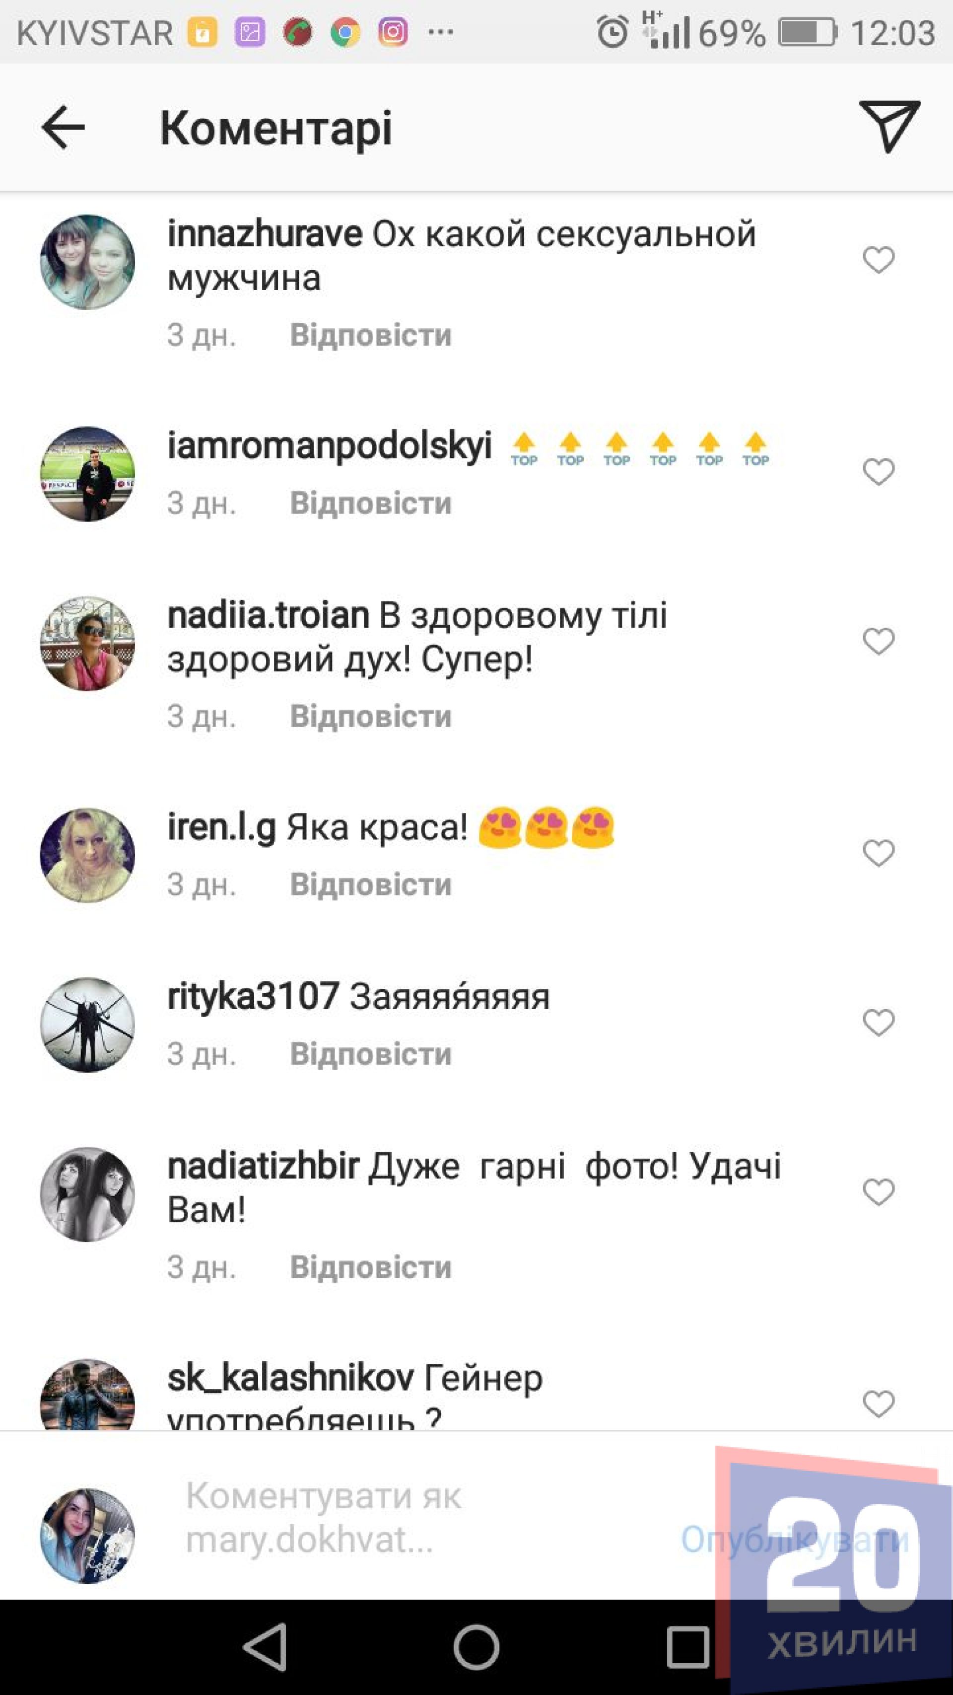Reply to iren.l.g's comment
This screenshot has height=1695, width=953.
click(371, 884)
